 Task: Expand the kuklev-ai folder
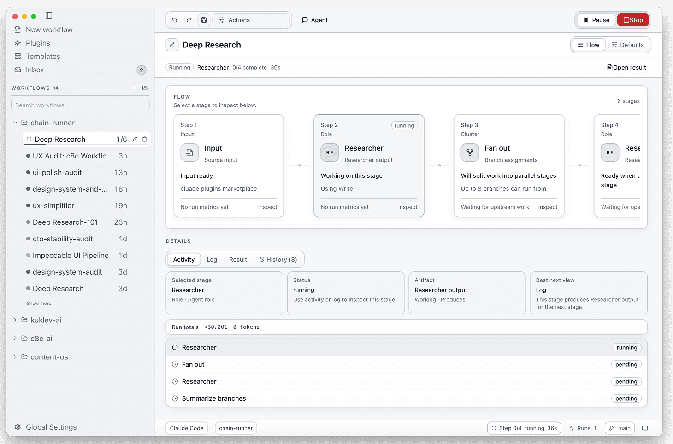point(15,320)
